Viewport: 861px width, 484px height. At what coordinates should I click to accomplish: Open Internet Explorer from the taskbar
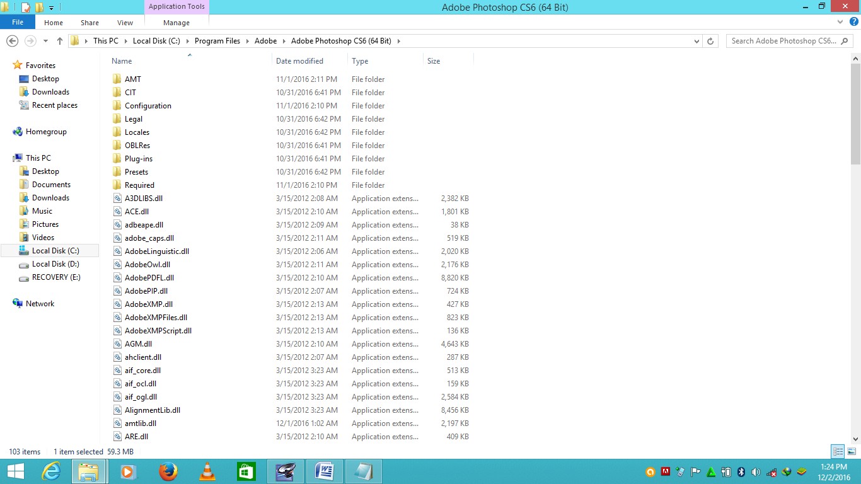[50, 471]
